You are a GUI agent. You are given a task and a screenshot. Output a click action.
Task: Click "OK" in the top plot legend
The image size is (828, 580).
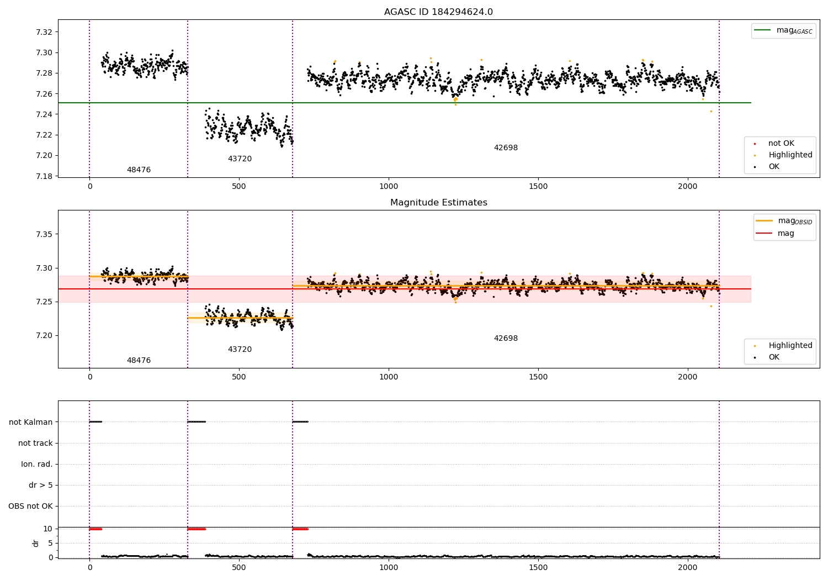[x=774, y=167]
